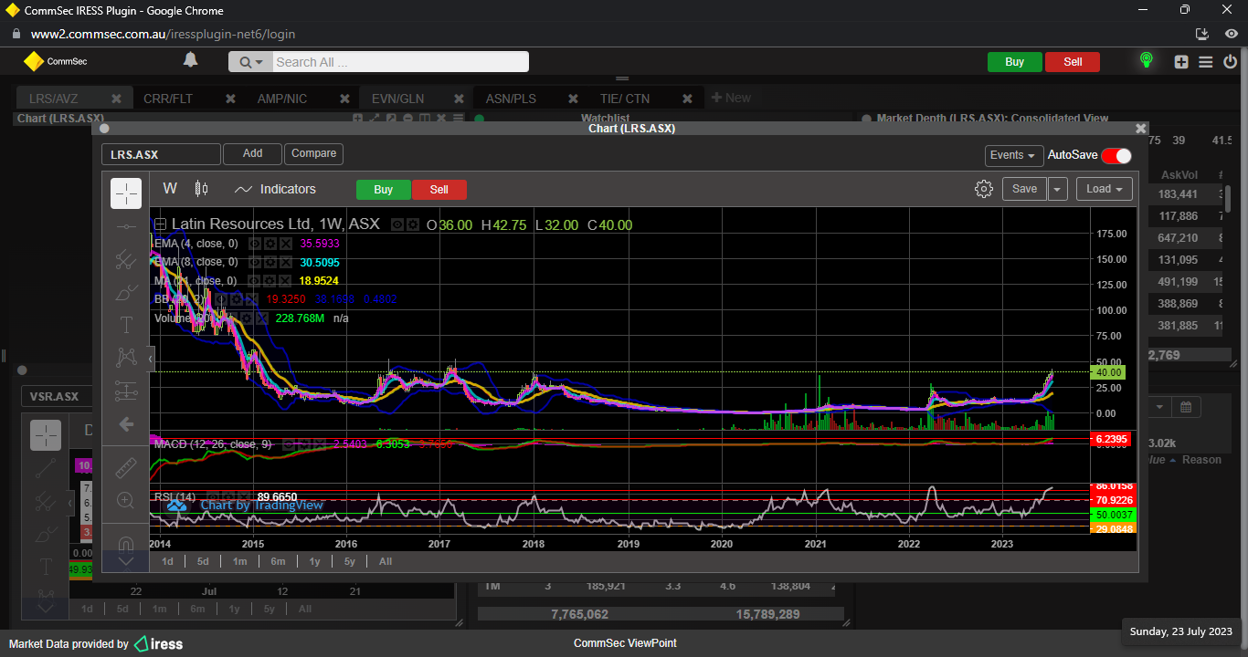Viewport: 1248px width, 657px height.
Task: Toggle the AutoSave switch
Action: point(1116,155)
